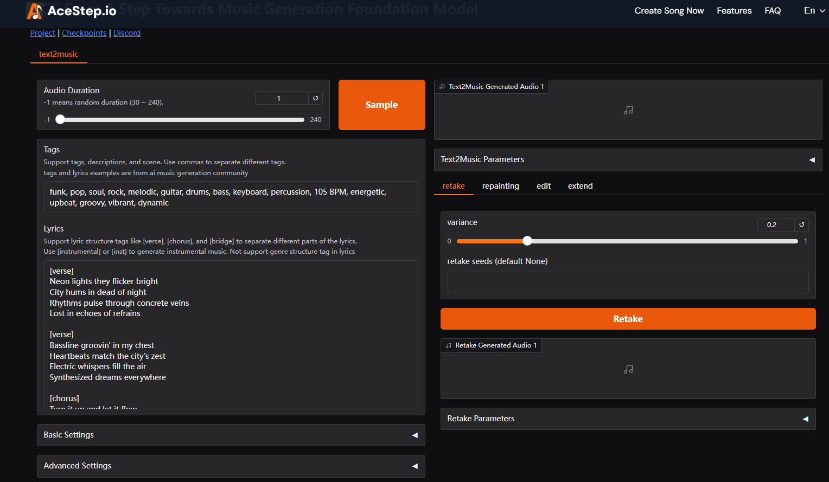Open the Checkpoints link
This screenshot has height=482, width=829.
click(x=84, y=33)
